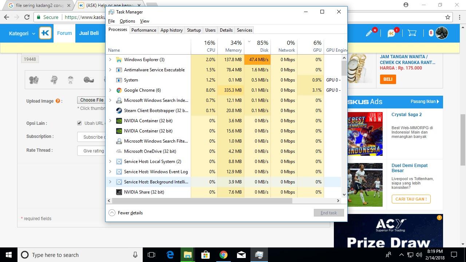The width and height of the screenshot is (466, 262).
Task: Open Microsoft Edge from the taskbar
Action: point(170,255)
